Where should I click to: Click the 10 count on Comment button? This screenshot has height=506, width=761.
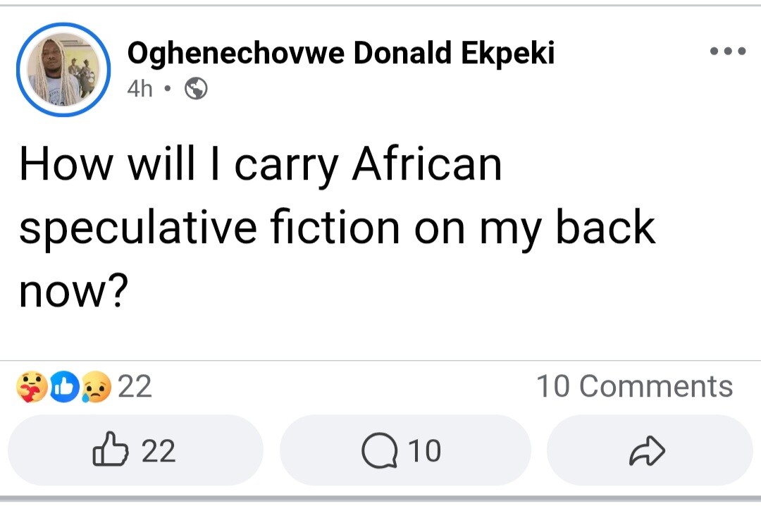424,451
